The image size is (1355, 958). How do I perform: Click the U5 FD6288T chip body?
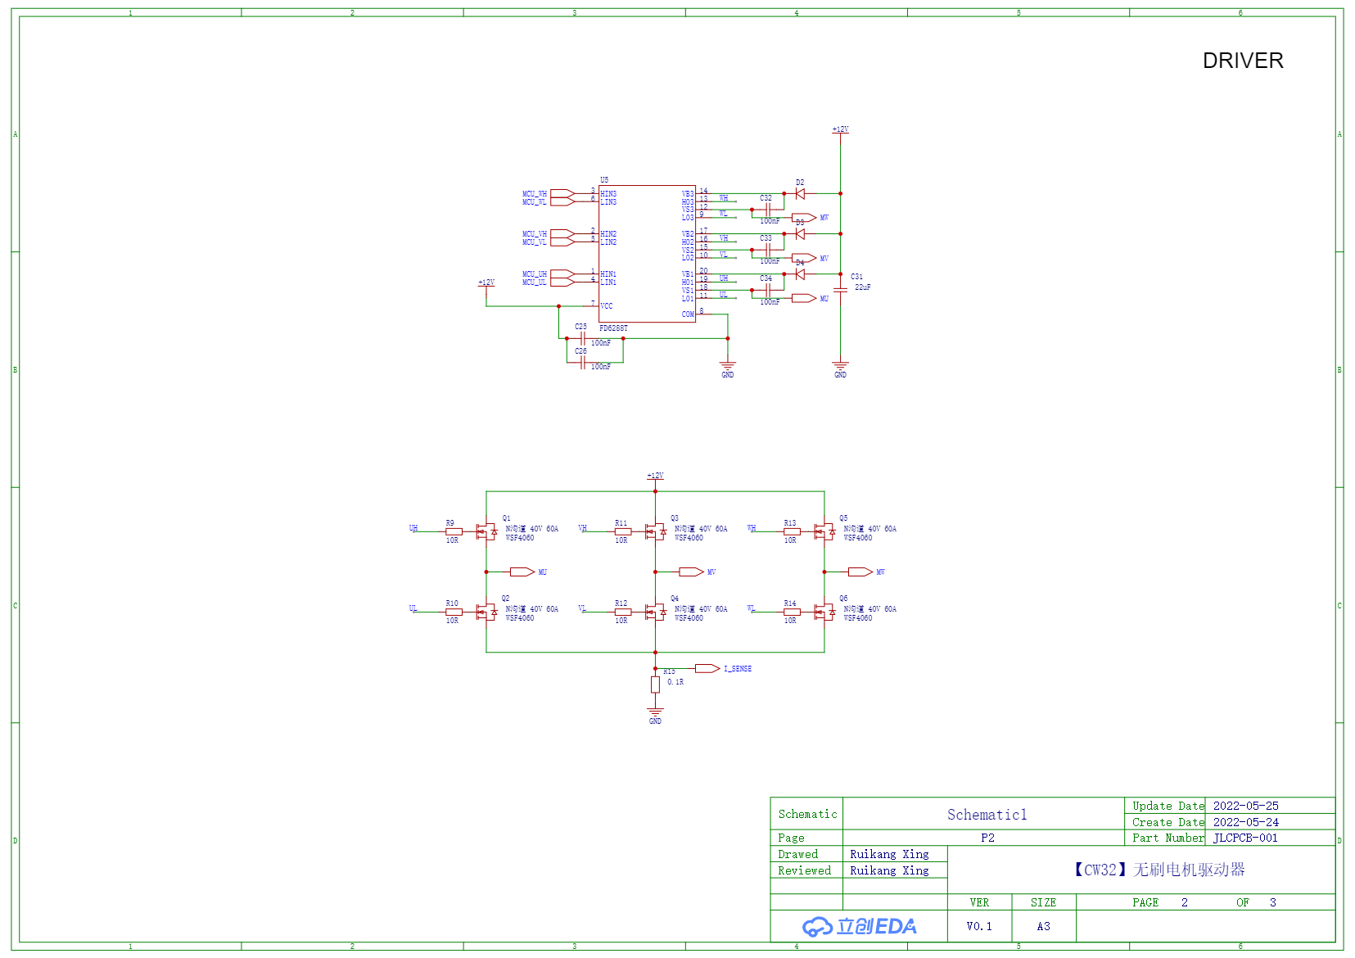point(647,254)
